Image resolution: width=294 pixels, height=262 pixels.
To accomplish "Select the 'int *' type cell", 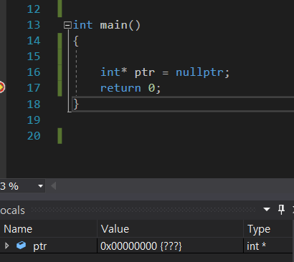I will tap(268, 246).
